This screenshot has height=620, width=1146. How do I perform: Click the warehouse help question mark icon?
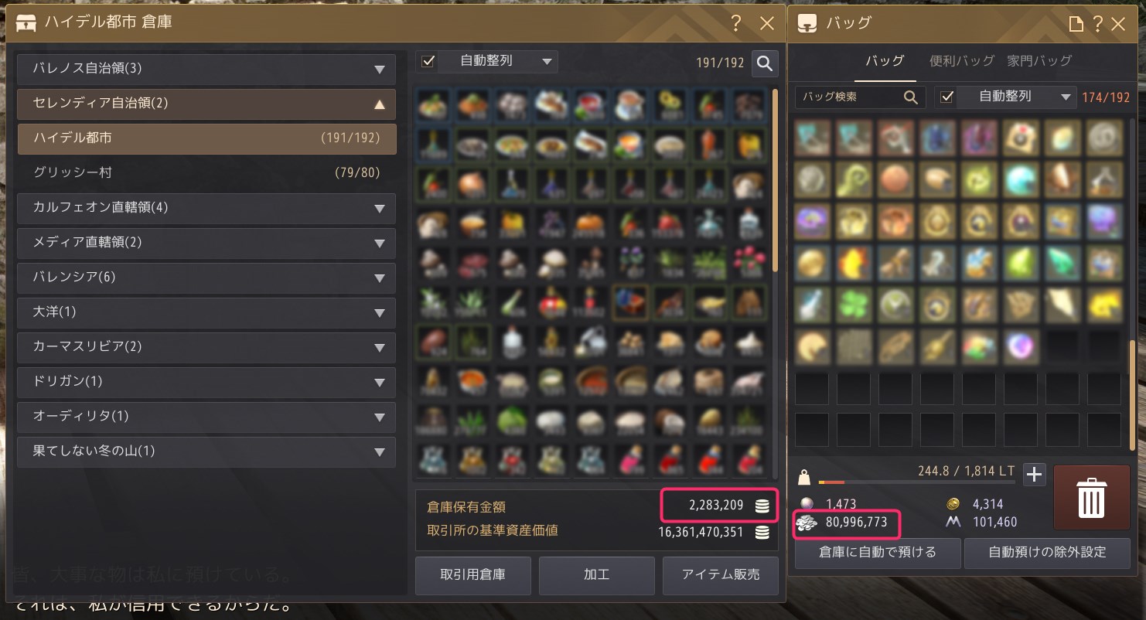pyautogui.click(x=736, y=24)
